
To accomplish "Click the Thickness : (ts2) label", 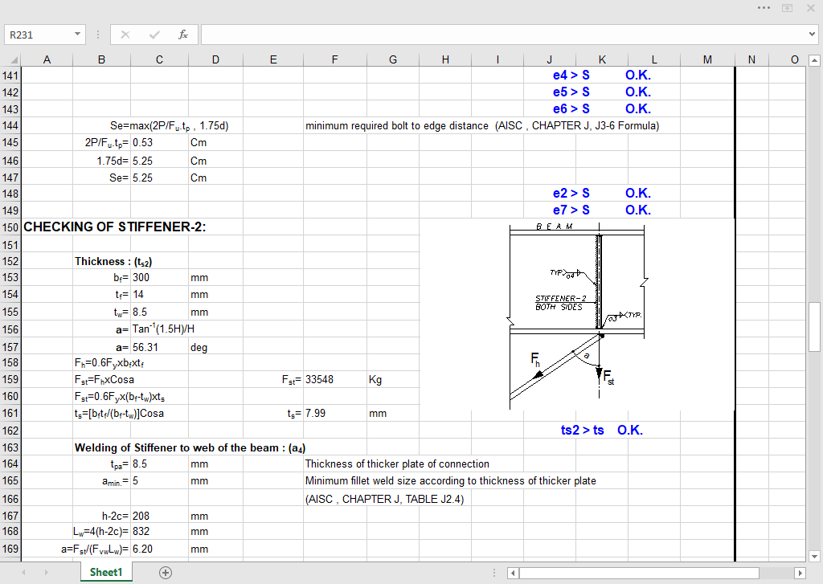I will coord(113,261).
